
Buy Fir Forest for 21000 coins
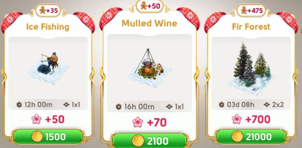(251, 137)
